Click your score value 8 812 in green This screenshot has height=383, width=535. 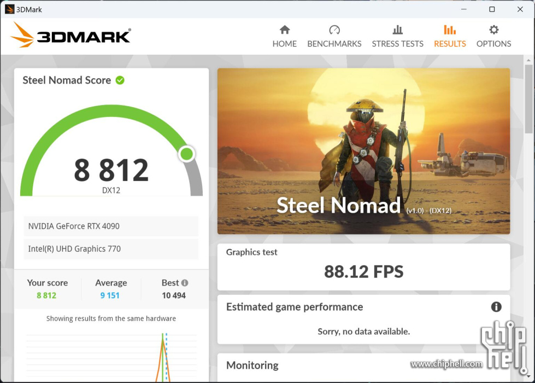click(x=46, y=295)
